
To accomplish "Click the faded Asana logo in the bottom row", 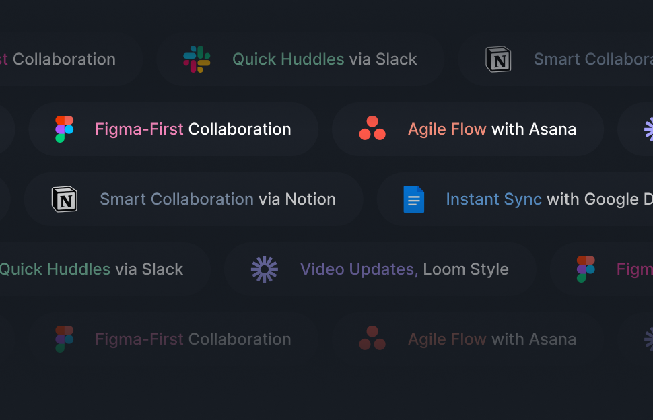I will (372, 339).
